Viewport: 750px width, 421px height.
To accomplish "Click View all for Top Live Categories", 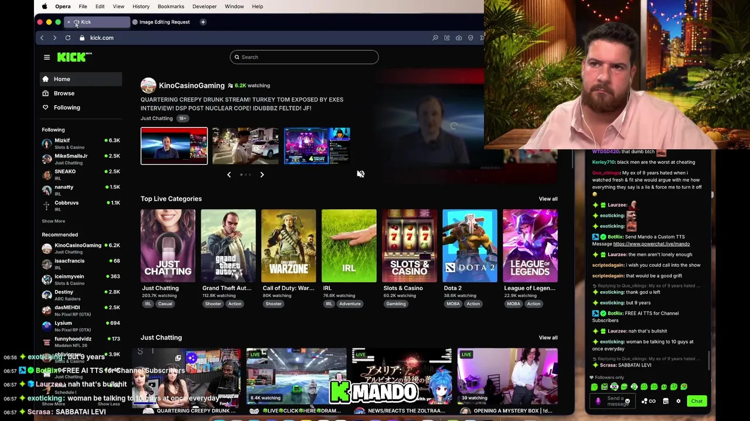I will click(x=548, y=199).
